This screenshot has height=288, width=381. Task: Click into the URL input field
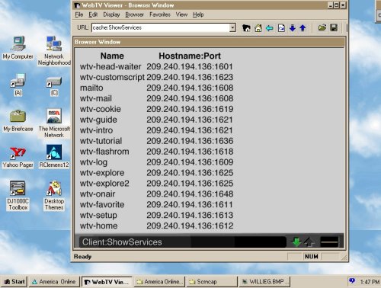tap(161, 27)
